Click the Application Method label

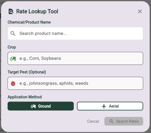click(x=25, y=97)
